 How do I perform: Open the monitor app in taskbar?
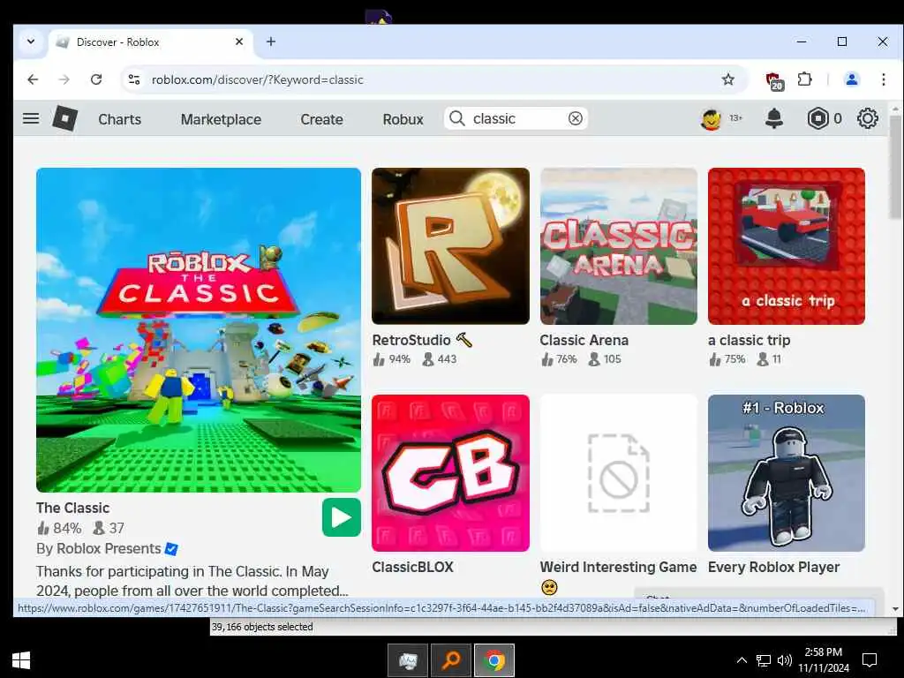pos(408,659)
